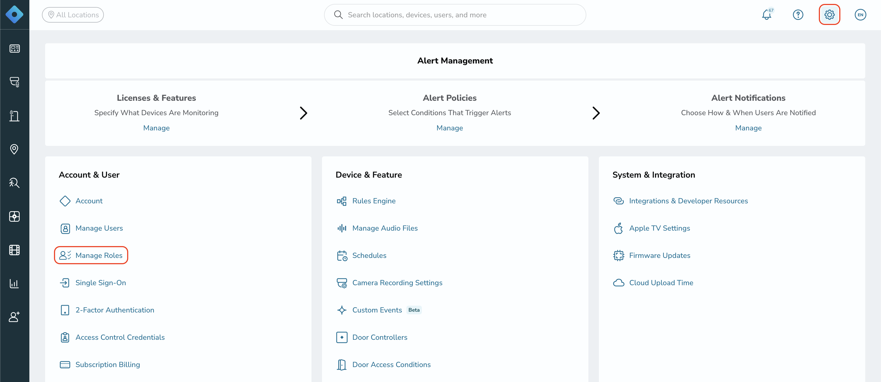Open the Cloud Upload Time link
This screenshot has height=382, width=881.
click(x=661, y=283)
